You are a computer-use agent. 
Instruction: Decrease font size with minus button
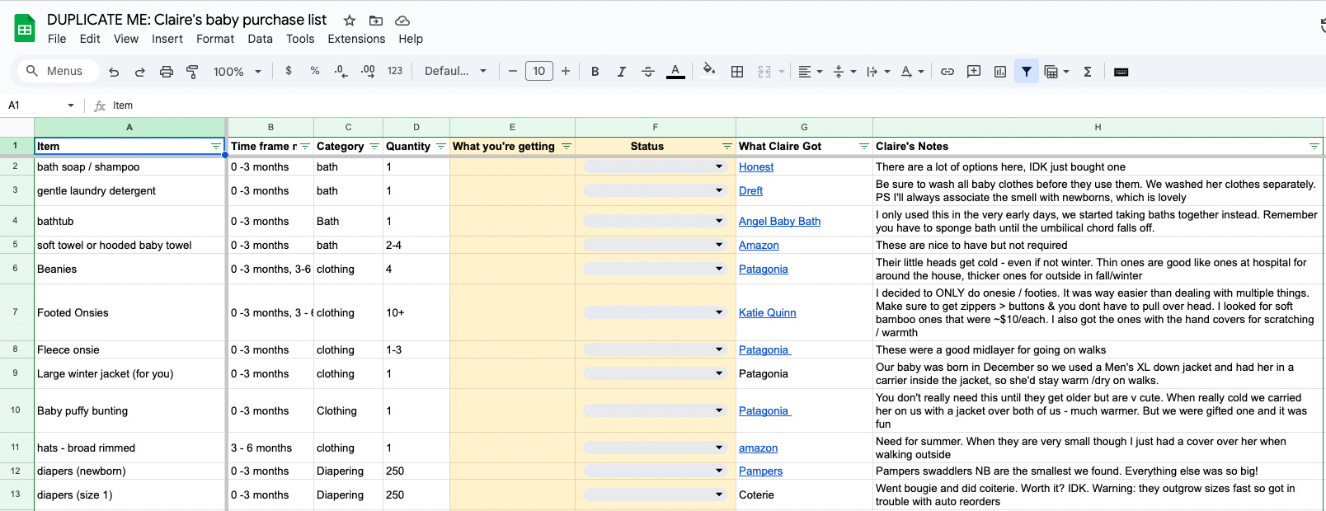coord(512,72)
